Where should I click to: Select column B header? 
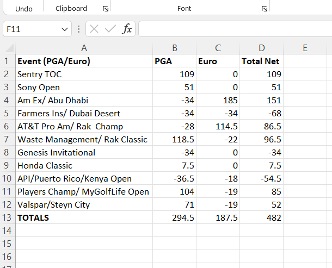pyautogui.click(x=175, y=48)
